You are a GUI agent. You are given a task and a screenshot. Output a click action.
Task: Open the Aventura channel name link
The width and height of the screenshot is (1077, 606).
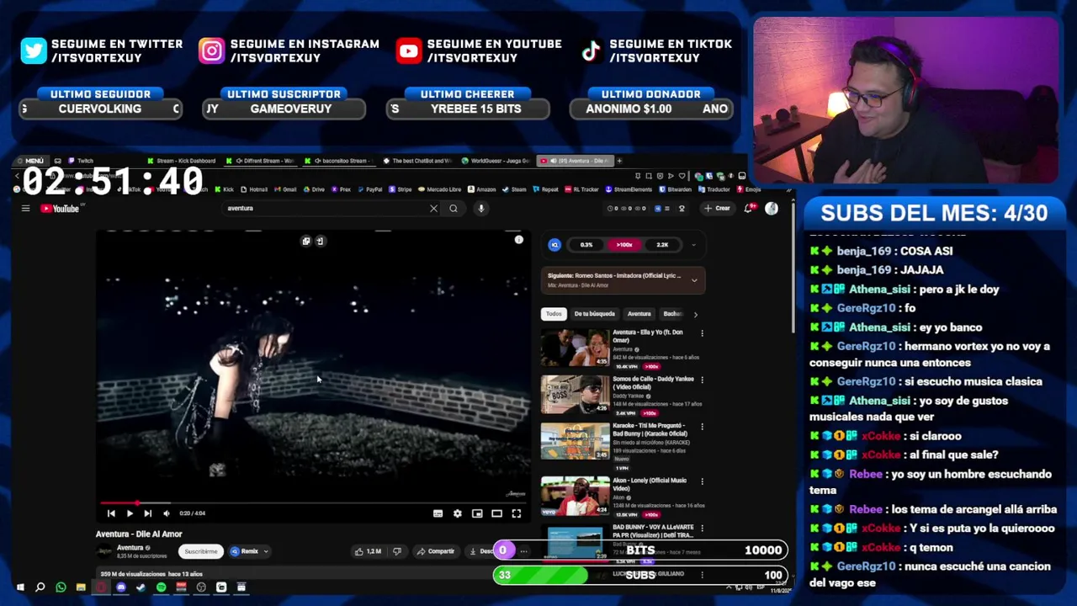(130, 548)
